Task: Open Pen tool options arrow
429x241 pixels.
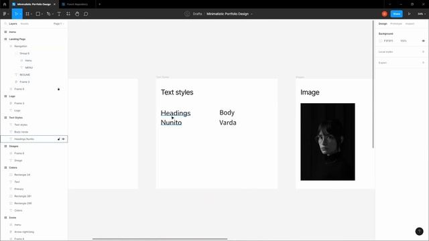Action: pos(52,14)
